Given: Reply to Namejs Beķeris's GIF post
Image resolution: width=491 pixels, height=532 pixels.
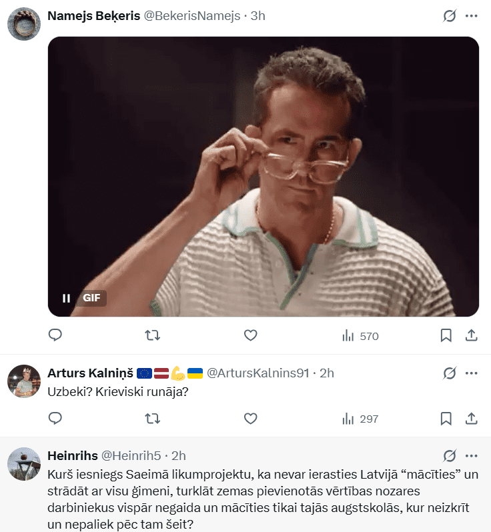Looking at the screenshot, I should click(x=55, y=335).
